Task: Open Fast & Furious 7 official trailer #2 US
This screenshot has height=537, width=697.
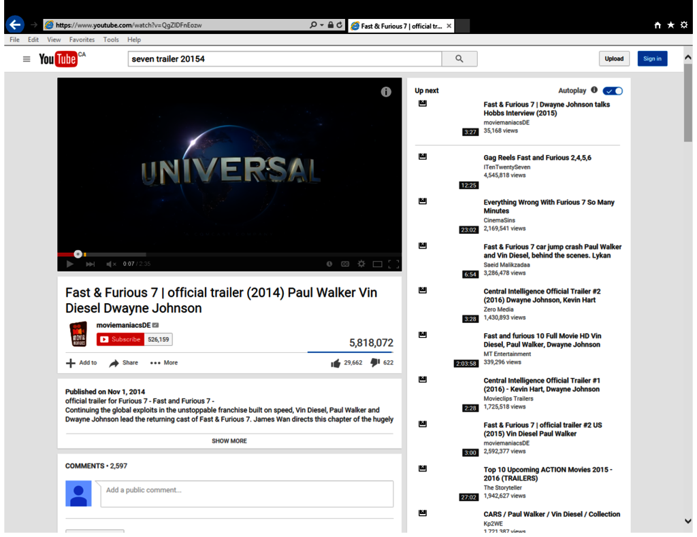Action: click(542, 430)
